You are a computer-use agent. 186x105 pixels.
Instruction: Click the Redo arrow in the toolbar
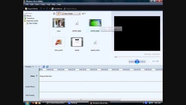tap(47, 9)
